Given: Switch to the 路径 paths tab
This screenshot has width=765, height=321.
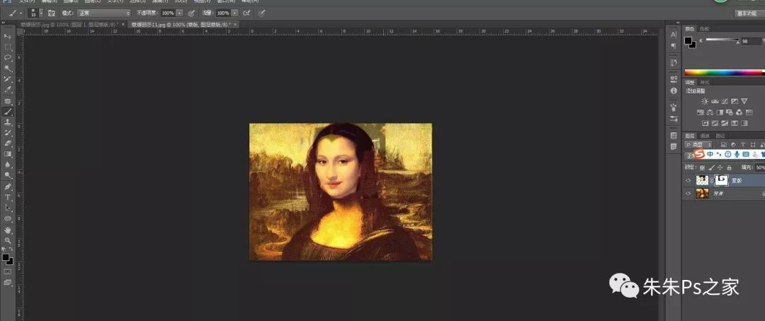Looking at the screenshot, I should coord(720,136).
